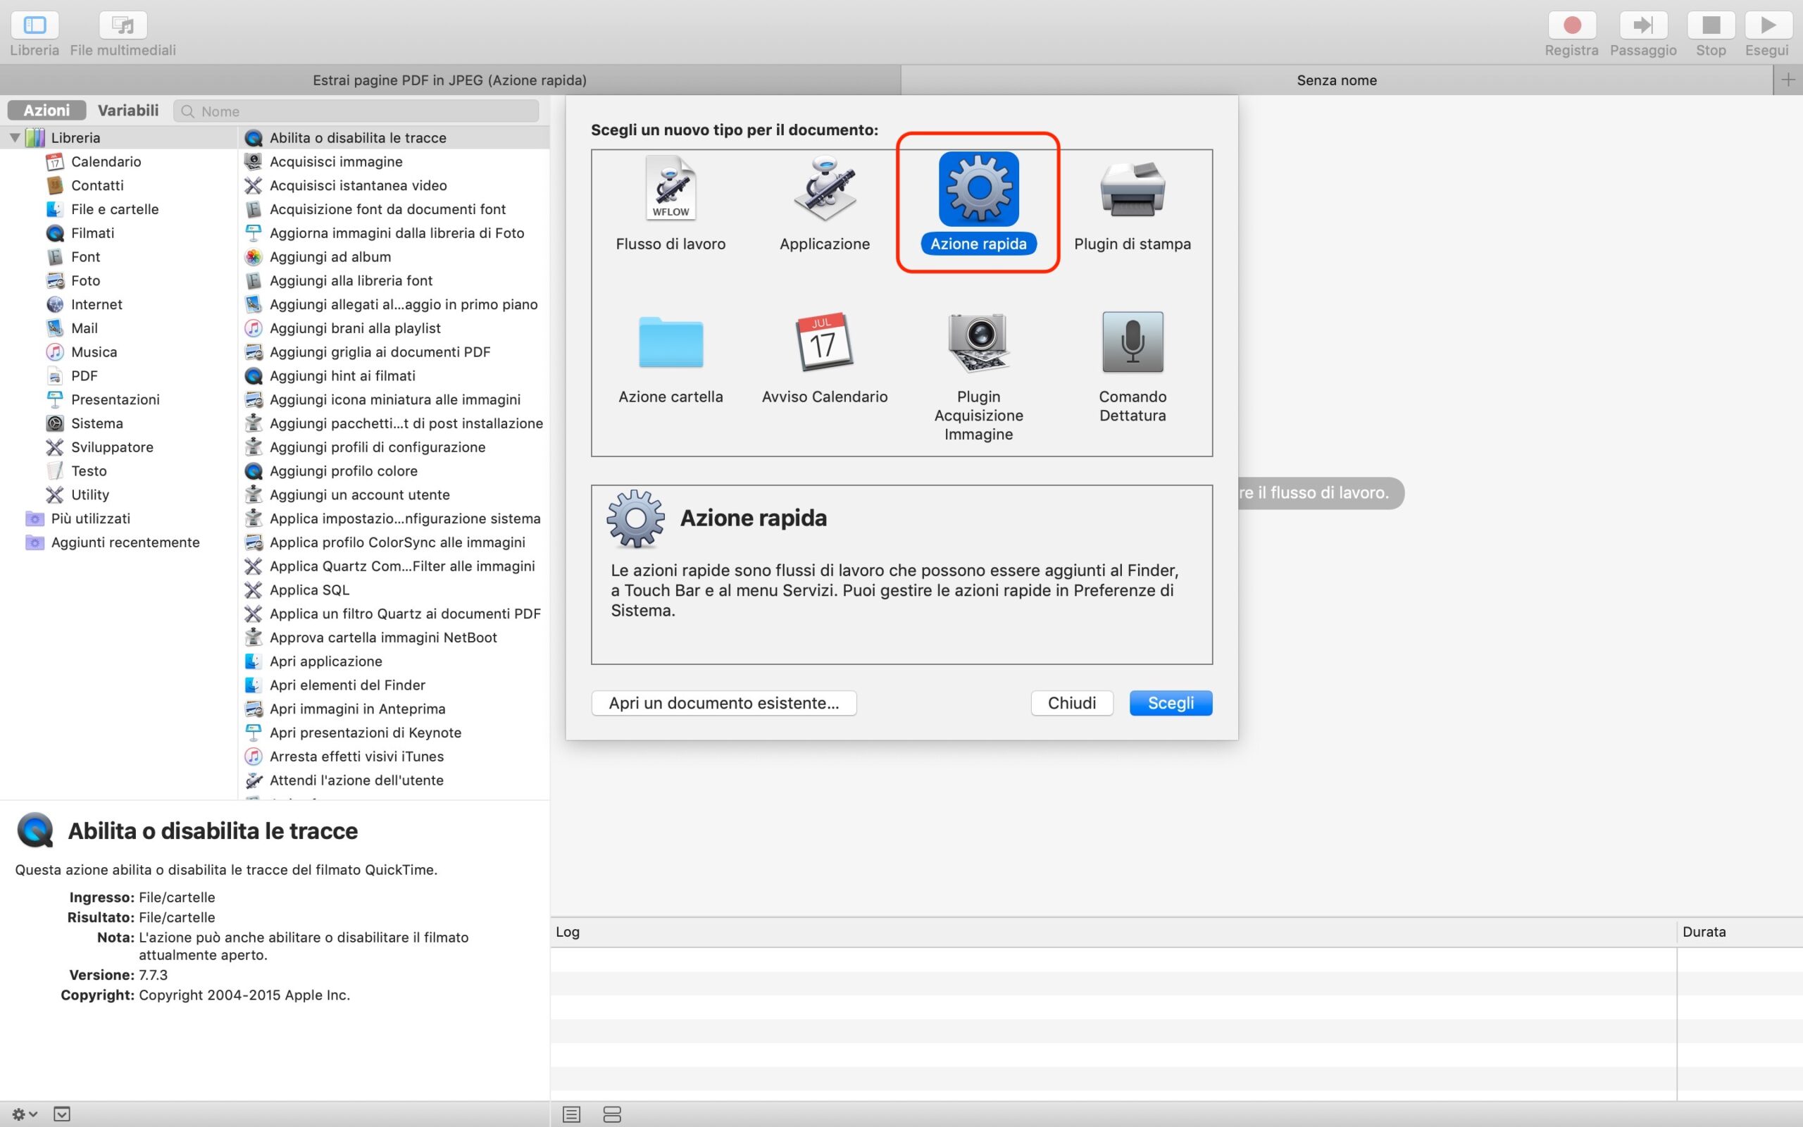Click Apri un documento esistente button
This screenshot has width=1803, height=1127.
click(x=723, y=703)
